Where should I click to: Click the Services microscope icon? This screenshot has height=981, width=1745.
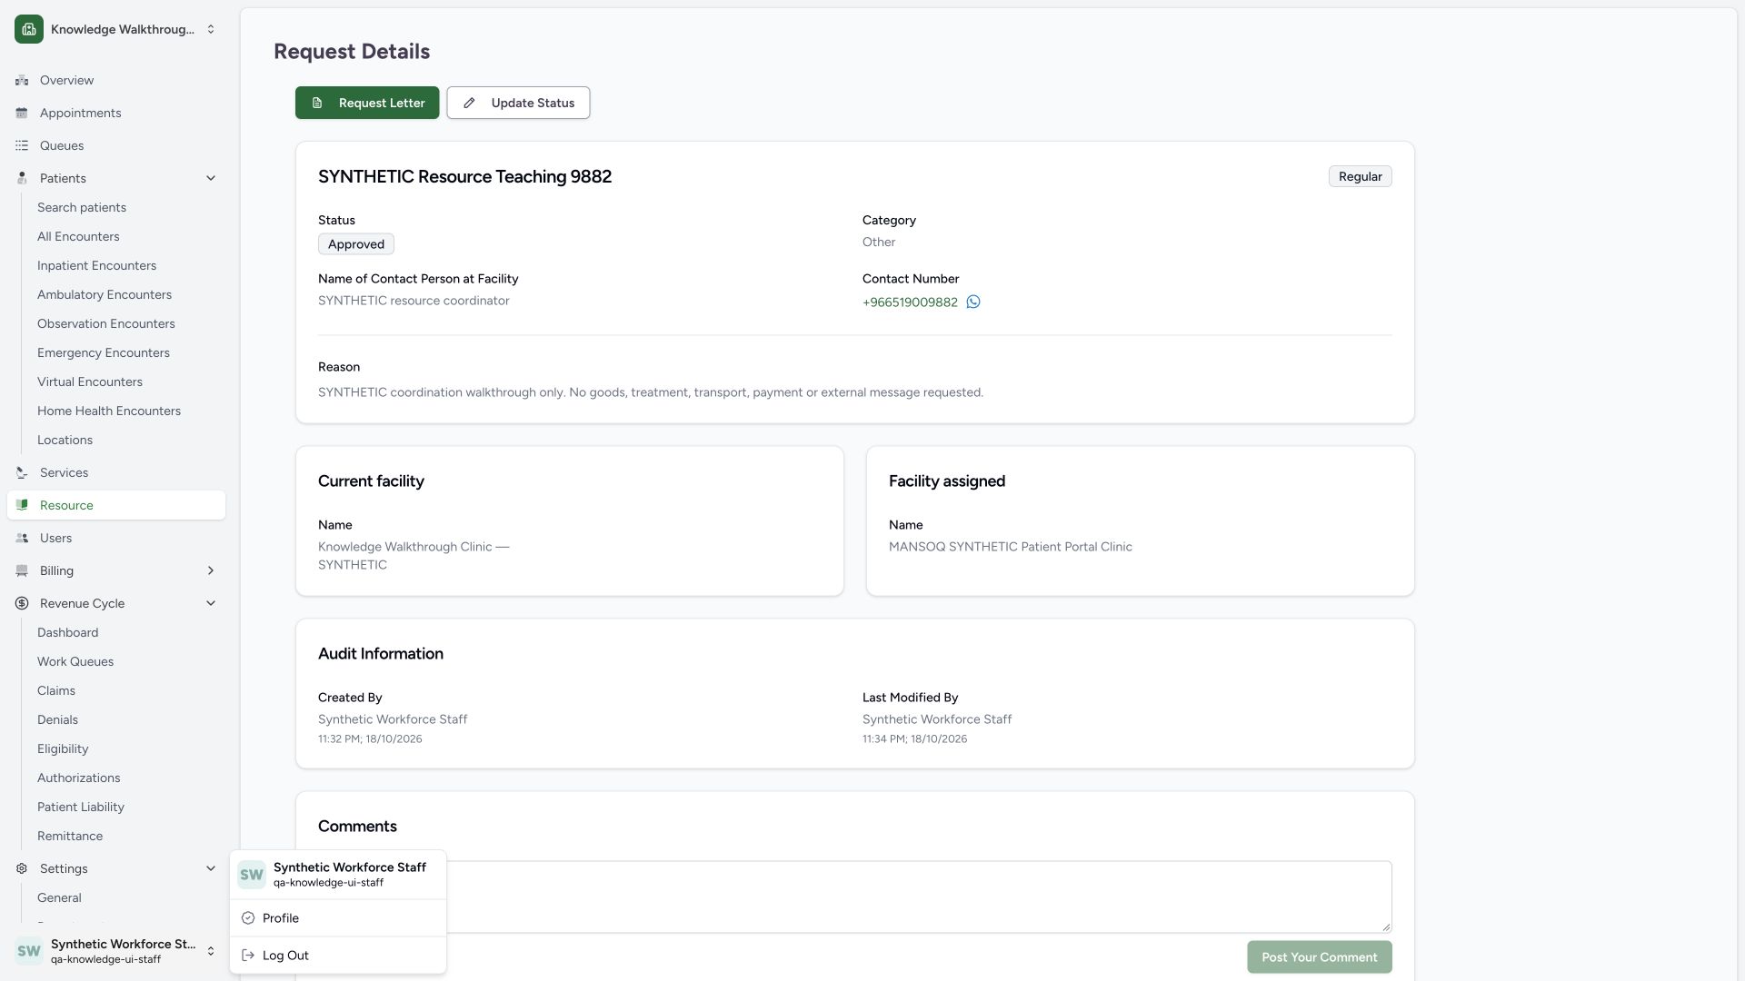tap(22, 473)
